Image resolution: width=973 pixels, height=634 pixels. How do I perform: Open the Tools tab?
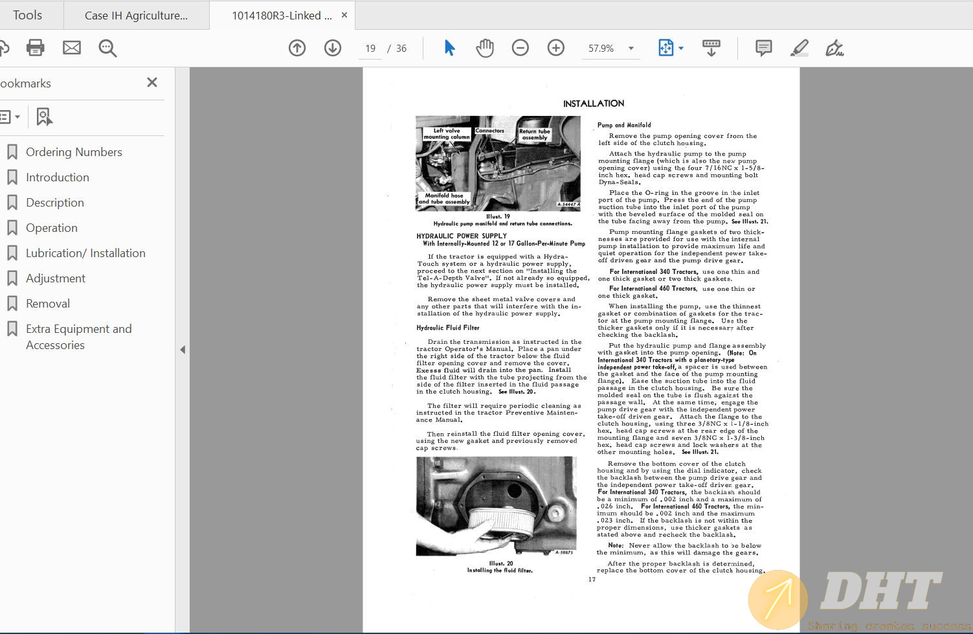tap(27, 15)
